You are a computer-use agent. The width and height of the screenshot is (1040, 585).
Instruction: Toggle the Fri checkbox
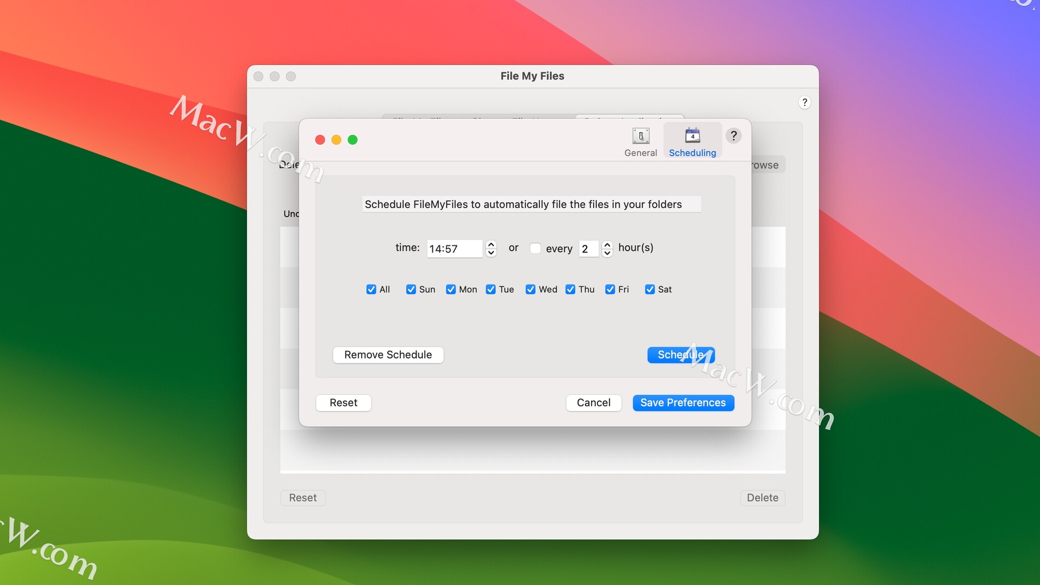(610, 289)
